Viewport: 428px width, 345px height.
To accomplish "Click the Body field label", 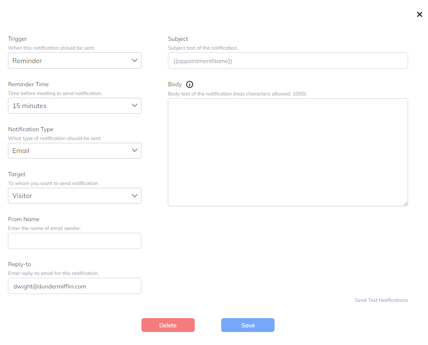I will (x=175, y=84).
